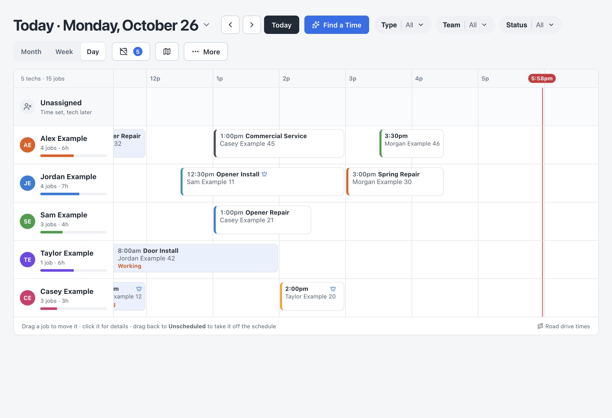Click the blue 5 unscheduled badge
The height and width of the screenshot is (418, 612).
138,51
